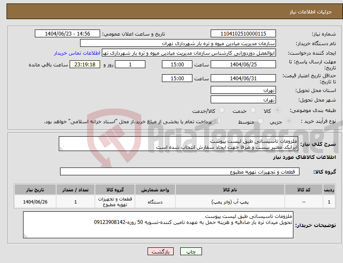Select the خدمت radio button
343x263 pixels.
253,110
